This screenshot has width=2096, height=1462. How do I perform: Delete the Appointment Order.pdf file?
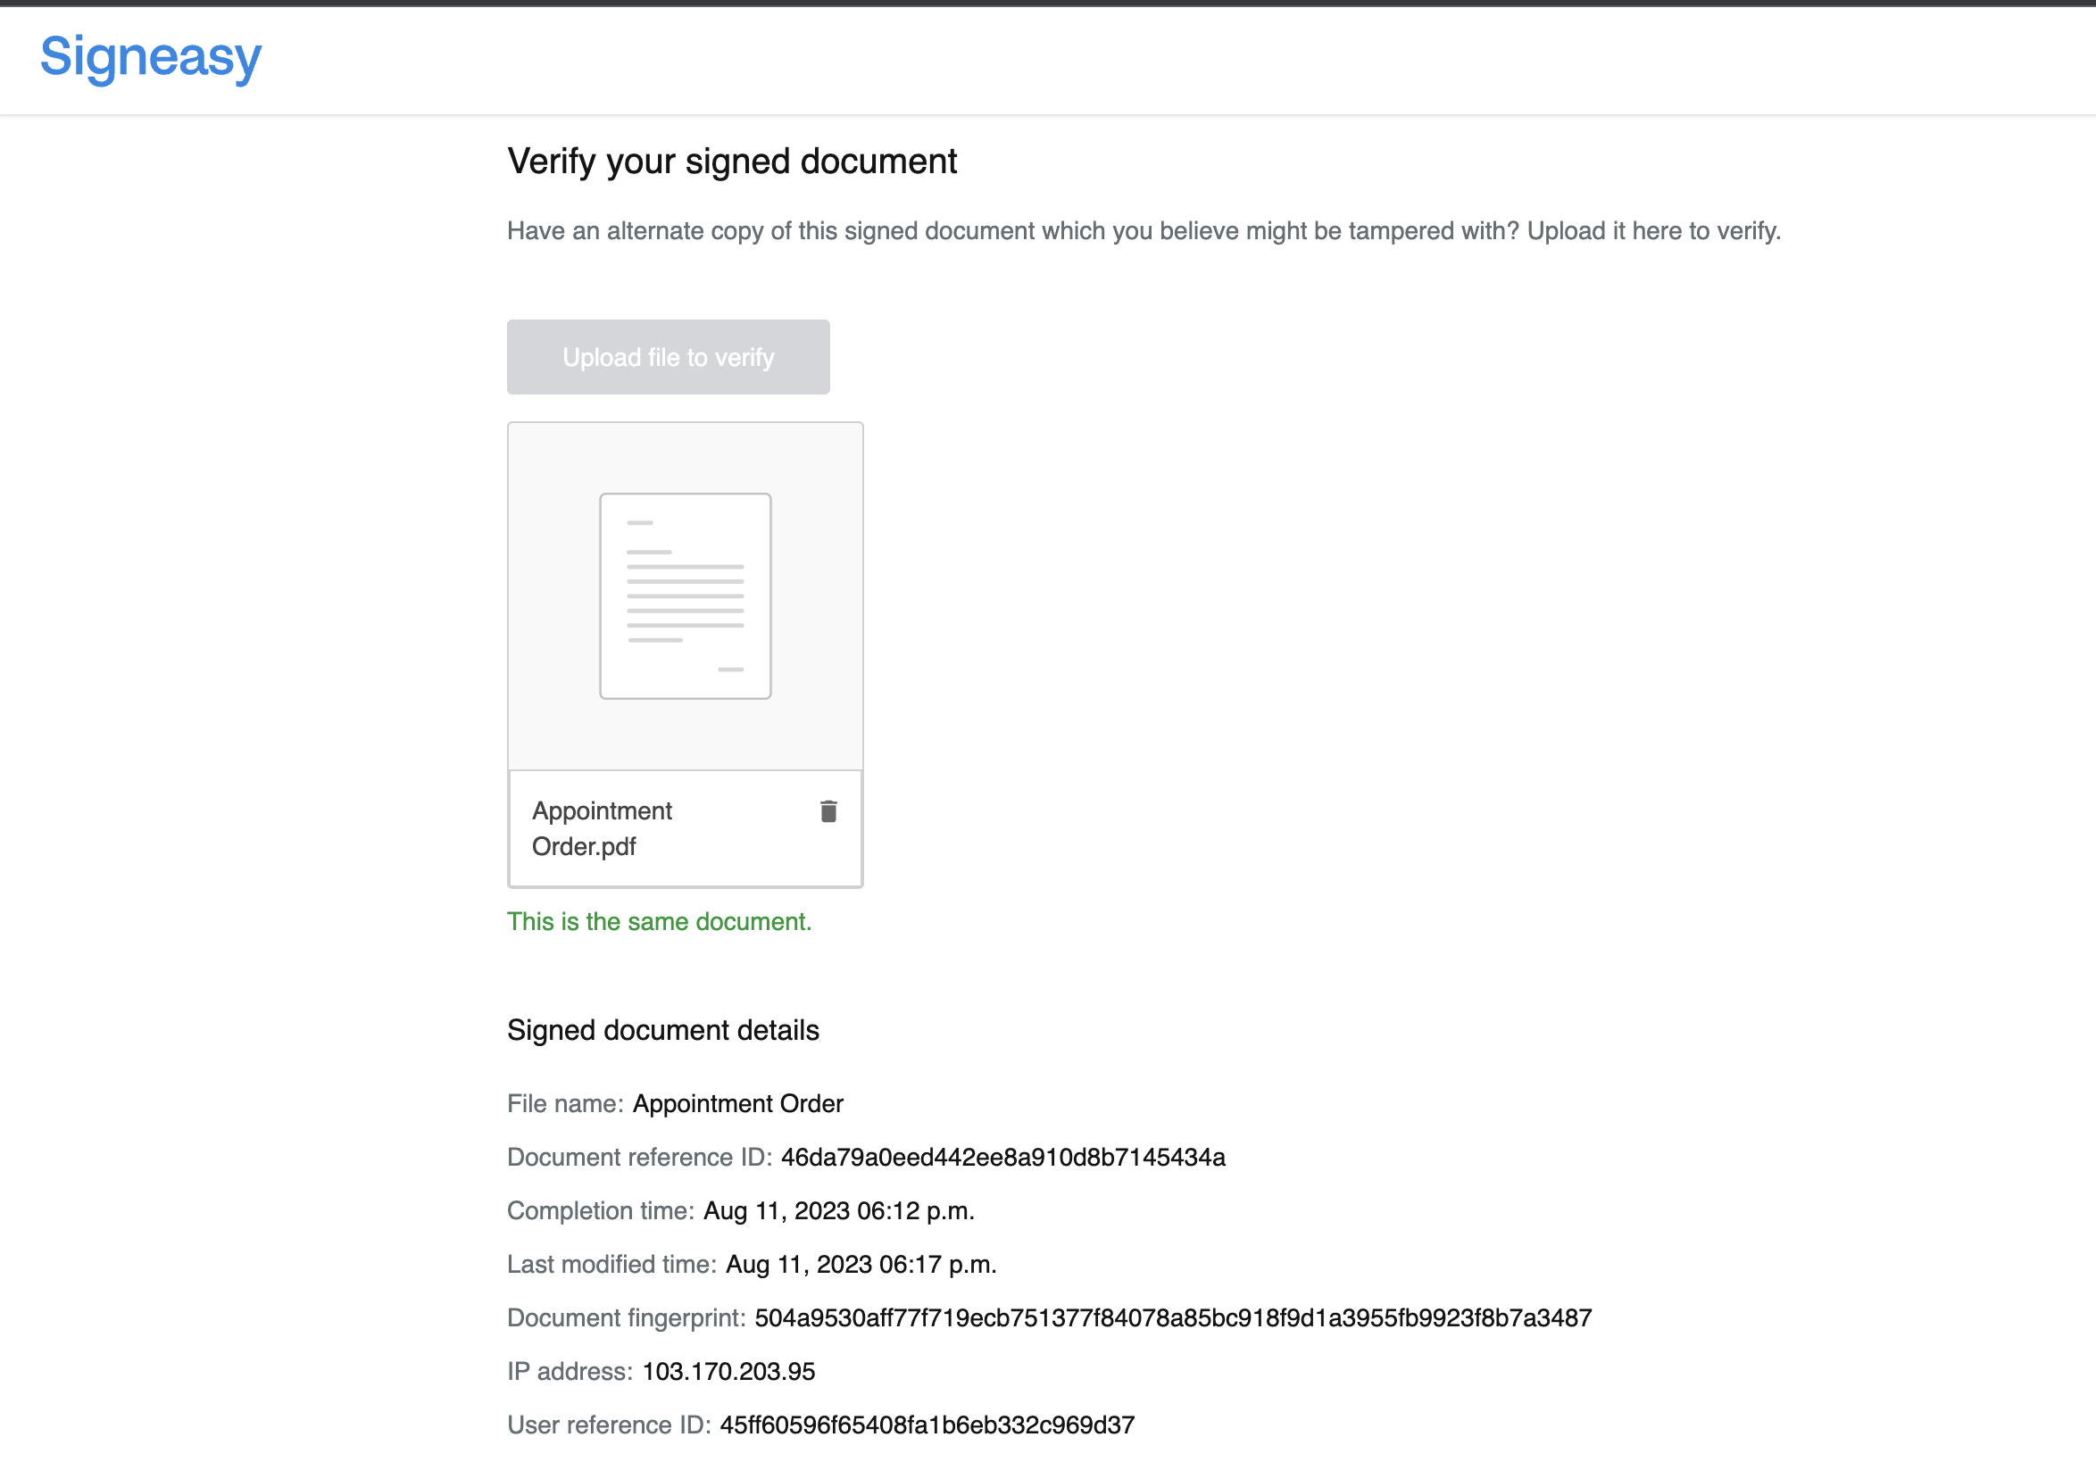[828, 811]
